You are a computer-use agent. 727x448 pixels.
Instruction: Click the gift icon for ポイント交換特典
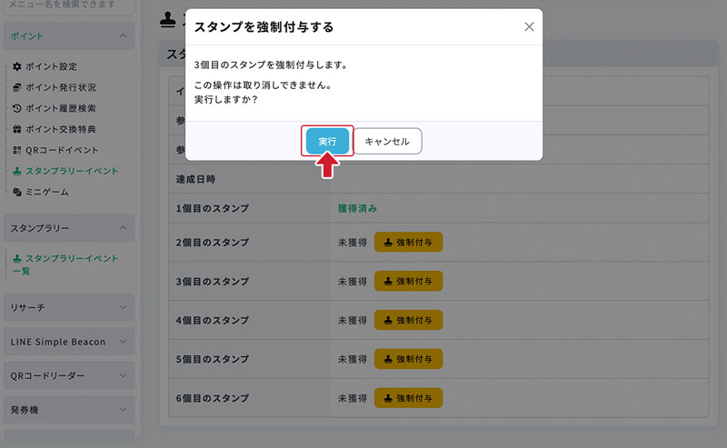16,129
